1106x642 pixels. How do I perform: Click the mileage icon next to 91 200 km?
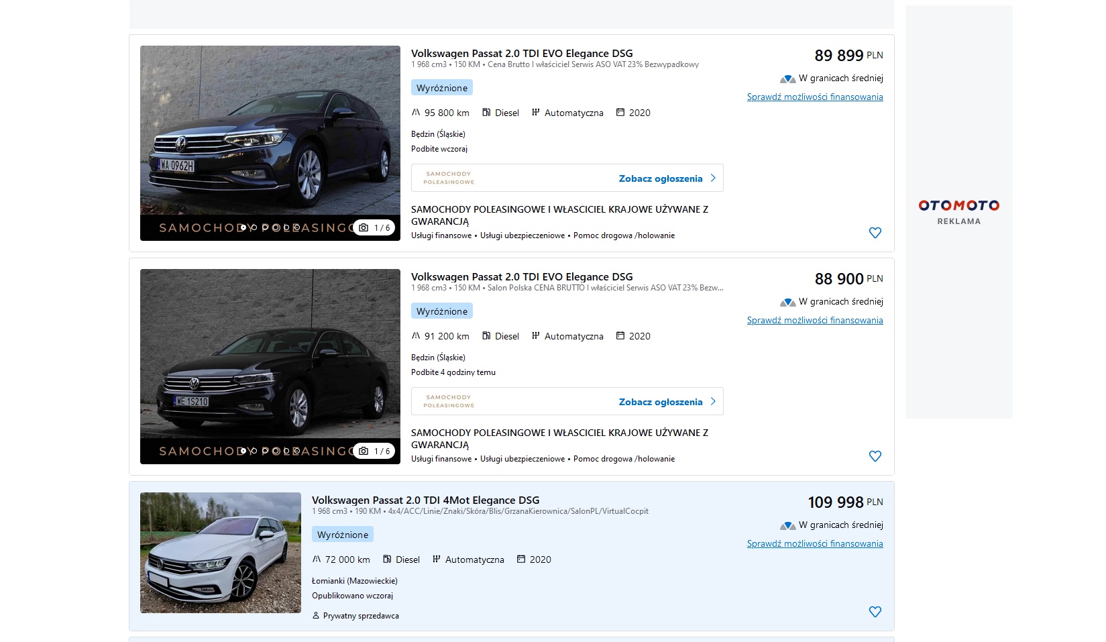[x=416, y=336]
